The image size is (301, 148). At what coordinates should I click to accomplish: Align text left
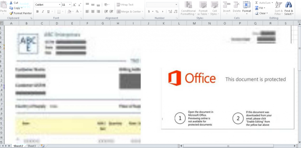(x=87, y=11)
